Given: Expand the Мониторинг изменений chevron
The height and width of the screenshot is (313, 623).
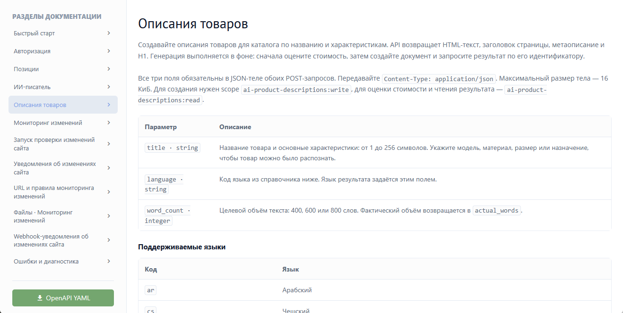Looking at the screenshot, I should tap(109, 123).
